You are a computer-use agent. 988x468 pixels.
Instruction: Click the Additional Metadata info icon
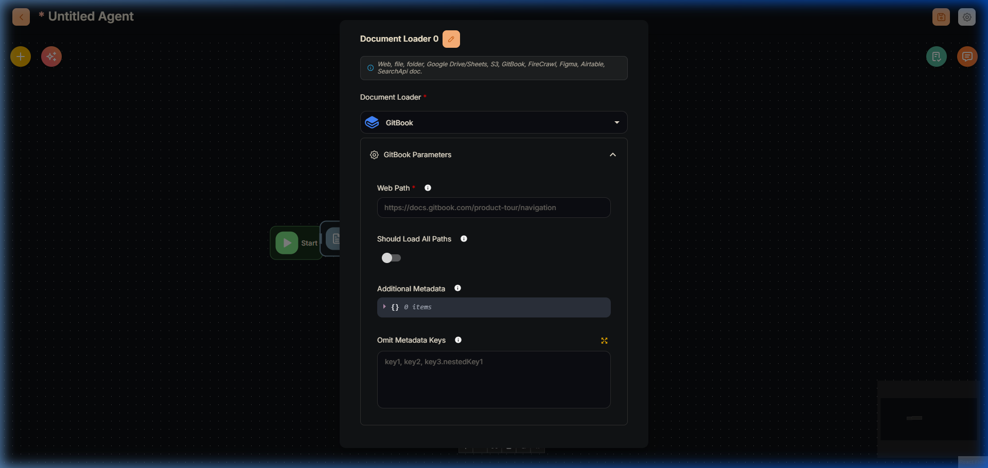coord(457,288)
